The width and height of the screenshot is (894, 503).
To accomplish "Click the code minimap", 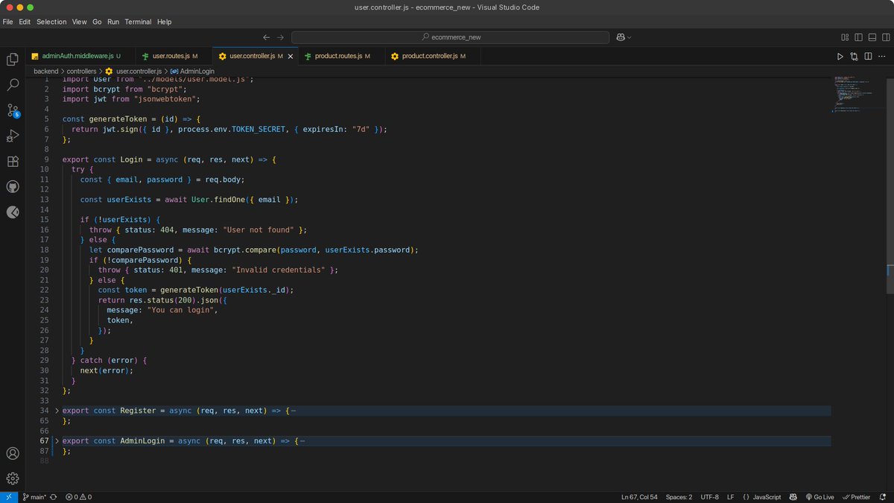I will [857, 93].
